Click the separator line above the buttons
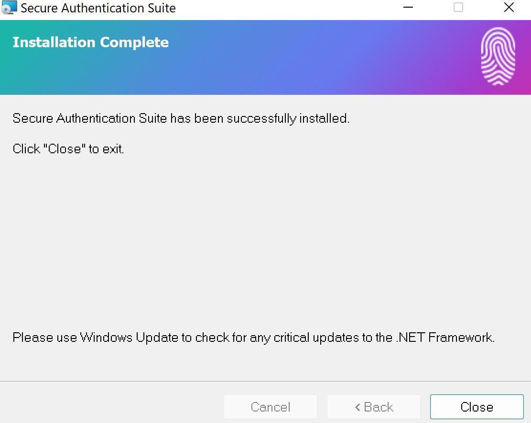The image size is (531, 423). point(266,381)
